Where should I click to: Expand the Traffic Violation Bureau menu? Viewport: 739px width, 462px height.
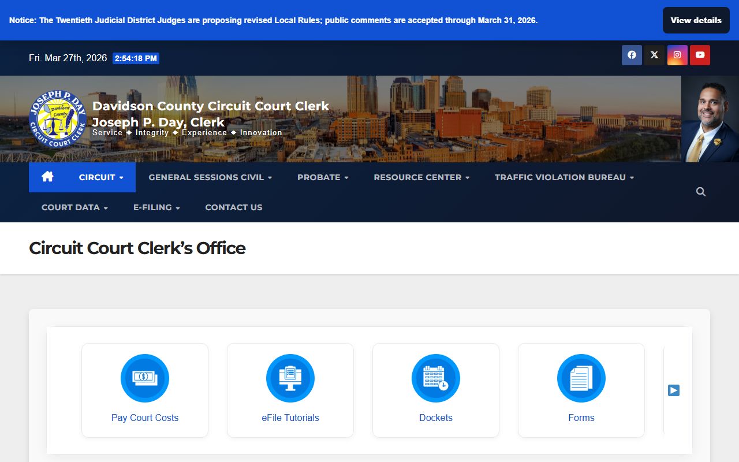coord(564,177)
